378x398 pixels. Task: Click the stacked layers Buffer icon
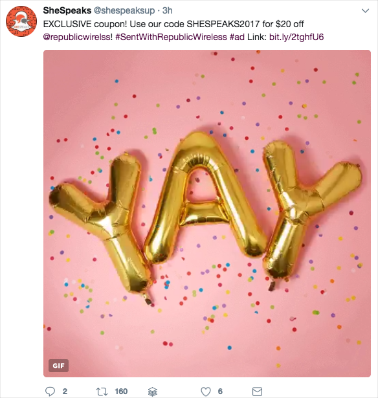tap(153, 392)
